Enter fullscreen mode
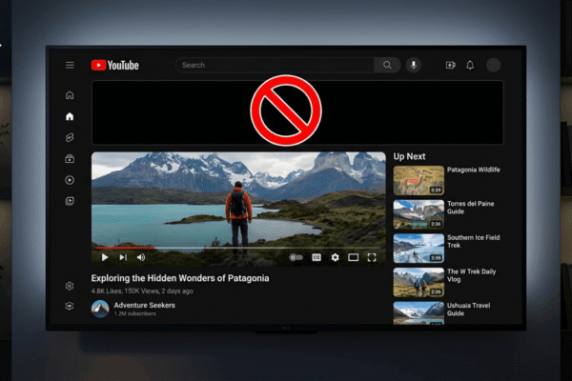Viewport: 572px width, 381px height. coord(372,257)
